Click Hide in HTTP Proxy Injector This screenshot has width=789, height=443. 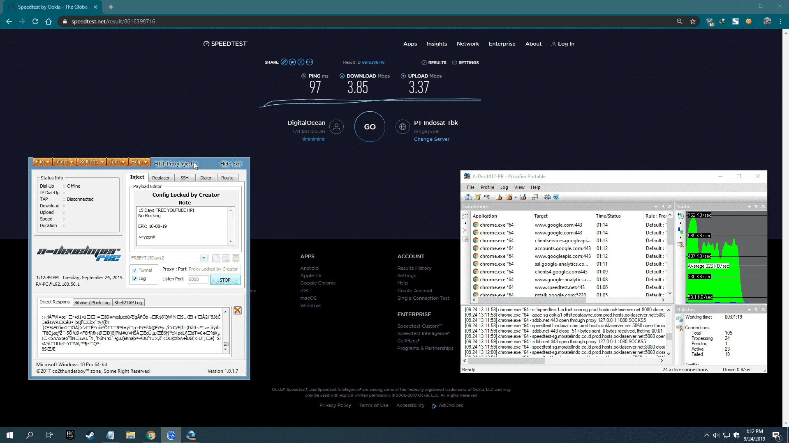pyautogui.click(x=226, y=164)
